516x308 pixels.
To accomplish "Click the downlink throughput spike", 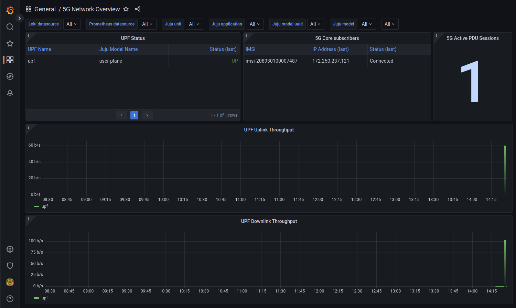I will pos(505,263).
